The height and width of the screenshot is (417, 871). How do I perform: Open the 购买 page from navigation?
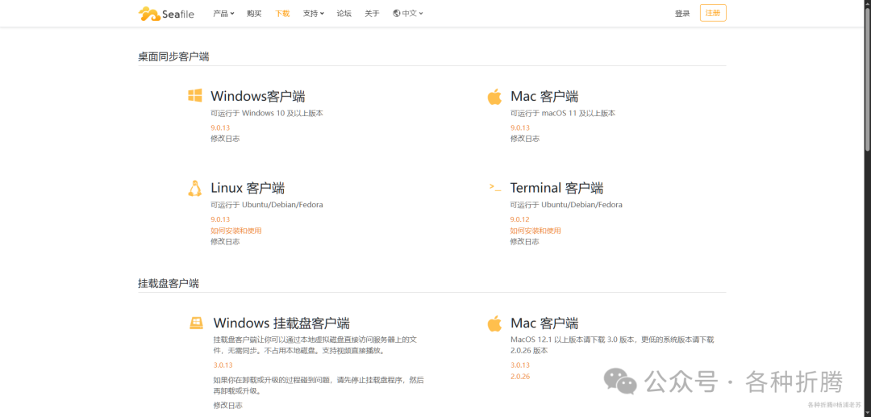[254, 14]
